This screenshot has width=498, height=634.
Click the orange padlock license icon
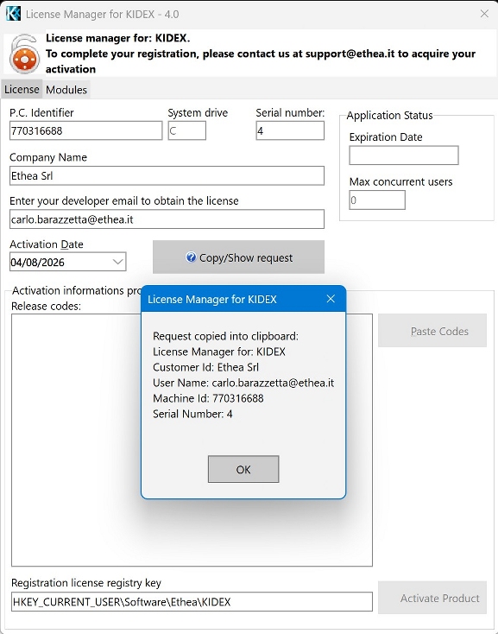coord(25,54)
